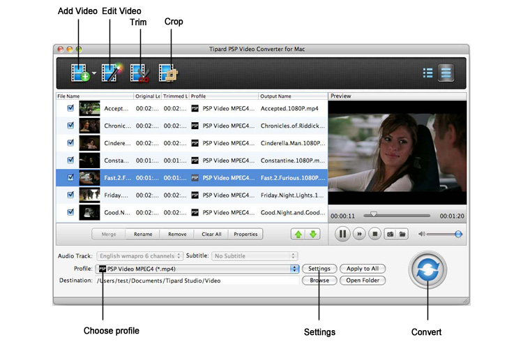Viewport: 523px width, 349px height.
Task: Take a snapshot with camera icon
Action: pos(390,234)
